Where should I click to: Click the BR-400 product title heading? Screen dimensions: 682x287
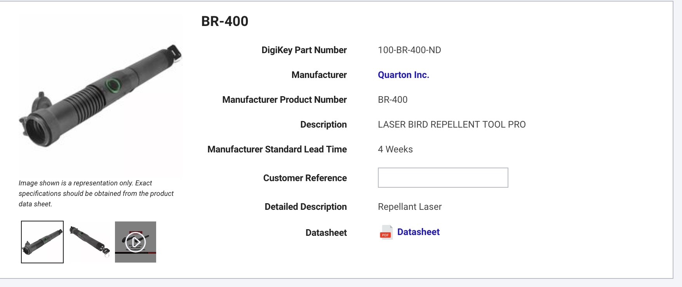[225, 21]
